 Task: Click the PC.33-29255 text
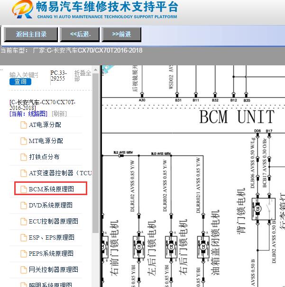click(58, 76)
